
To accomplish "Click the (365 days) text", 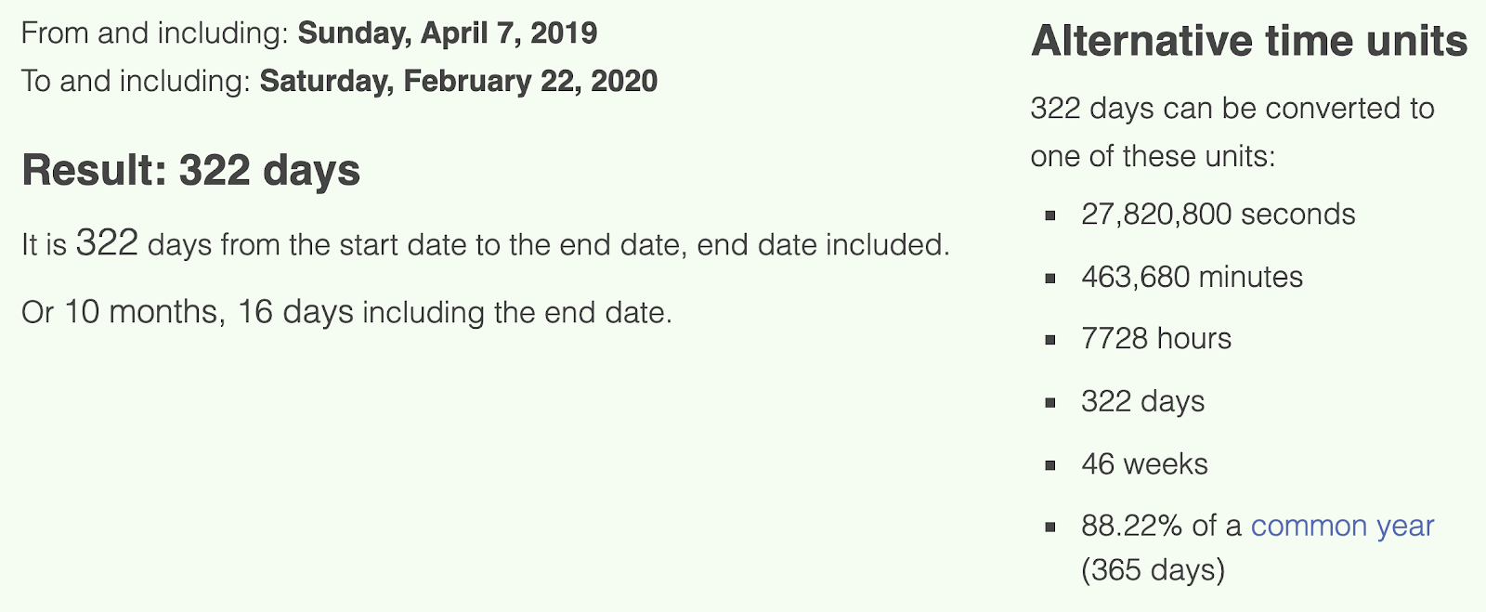I will 1153,569.
